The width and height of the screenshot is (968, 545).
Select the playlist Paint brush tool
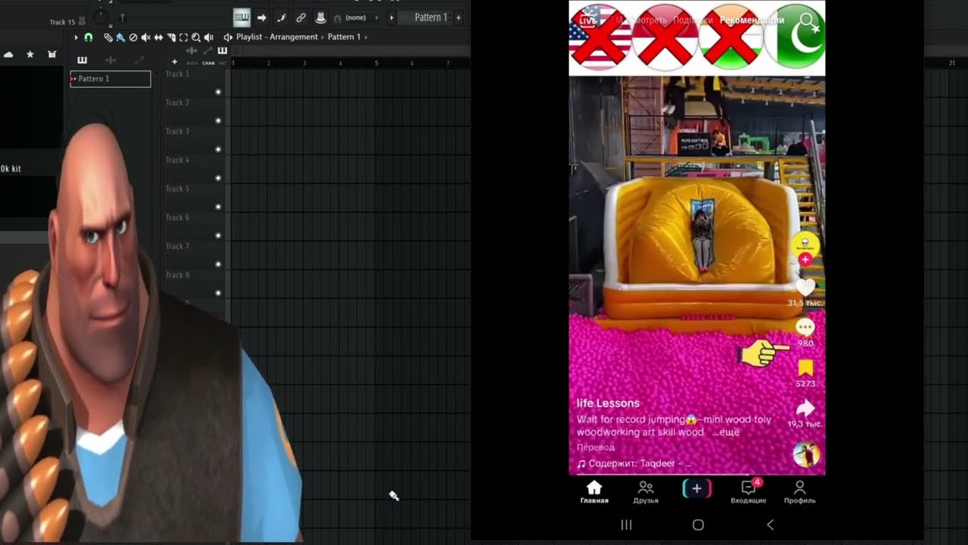point(120,37)
